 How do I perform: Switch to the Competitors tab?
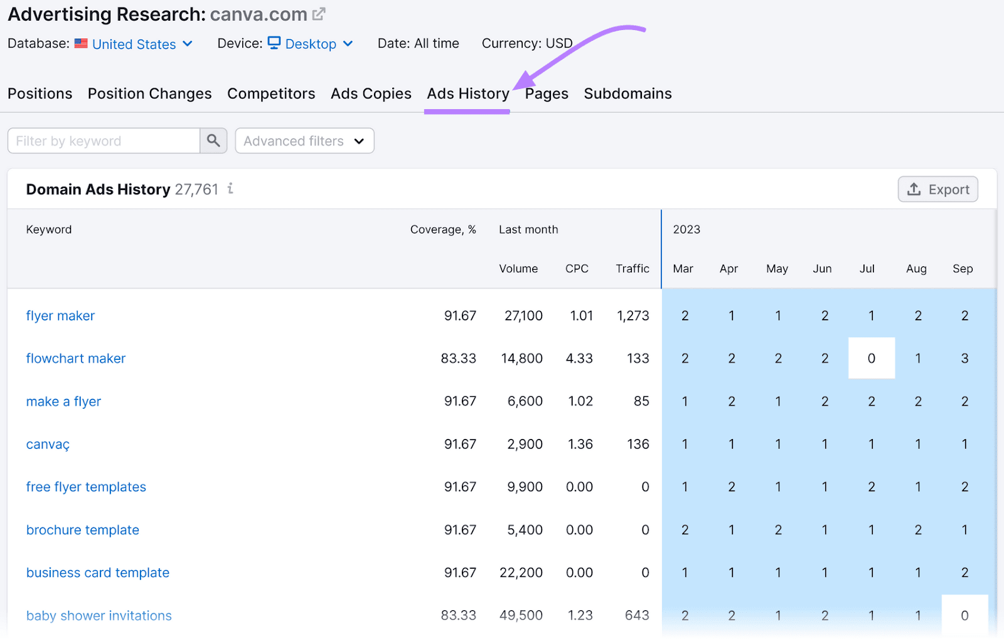(x=271, y=93)
